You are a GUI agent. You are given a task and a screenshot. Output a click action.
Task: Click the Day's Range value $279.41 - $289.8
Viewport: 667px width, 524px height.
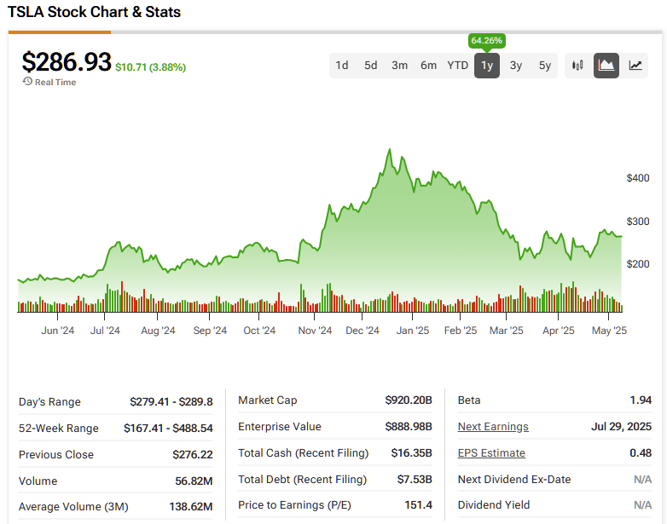click(171, 401)
